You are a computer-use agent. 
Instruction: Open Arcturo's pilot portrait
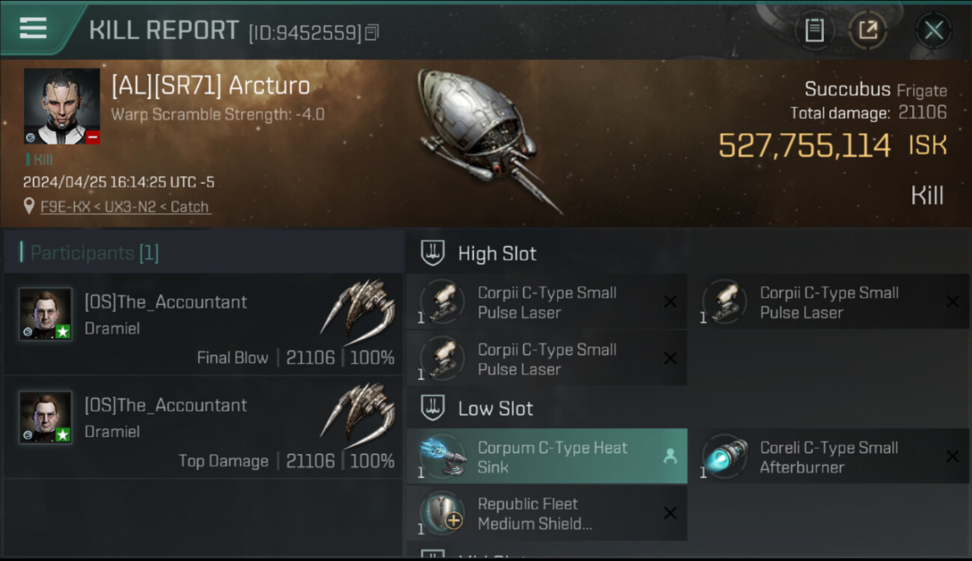tap(61, 106)
